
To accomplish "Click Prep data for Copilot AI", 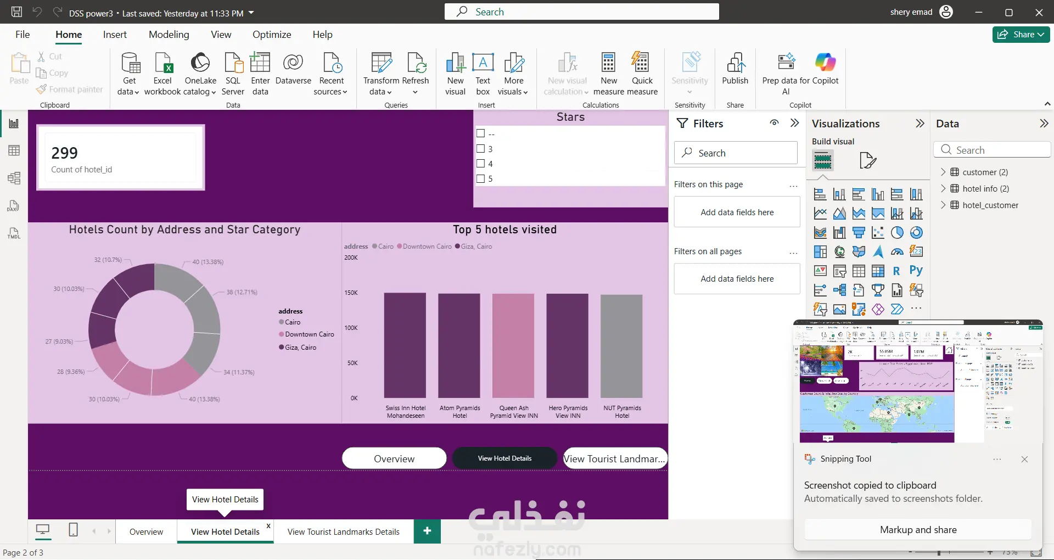I will 786,74.
